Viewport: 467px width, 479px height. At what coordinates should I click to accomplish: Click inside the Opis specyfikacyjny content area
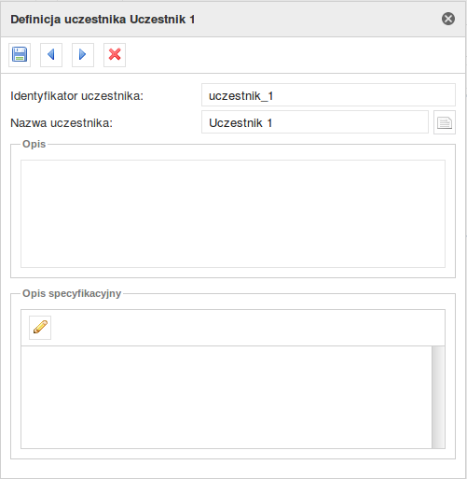pyautogui.click(x=227, y=397)
